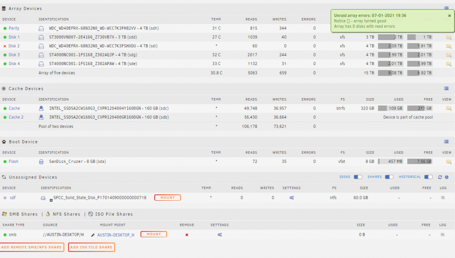Viewport: 455px width, 258px height.
Task: Edit the AUSTIN-DESKTOP_H mount point name
Action: (93, 235)
